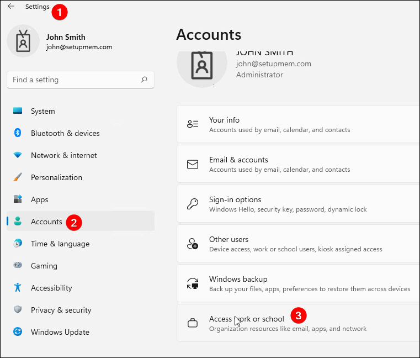Open Windows backup settings

tap(298, 283)
